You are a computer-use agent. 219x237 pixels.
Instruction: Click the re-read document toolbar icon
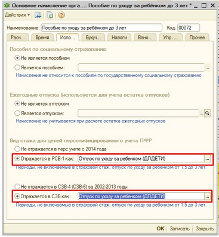click(x=50, y=15)
